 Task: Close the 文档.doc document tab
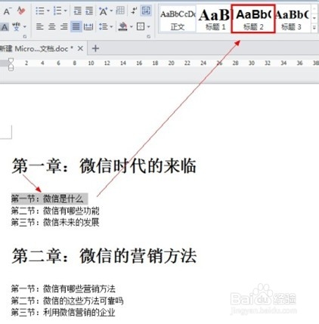click(80, 48)
